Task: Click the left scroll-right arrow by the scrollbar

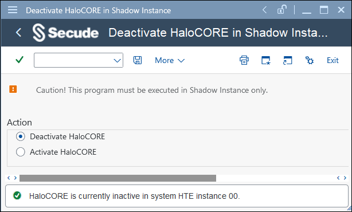Action: (15, 178)
